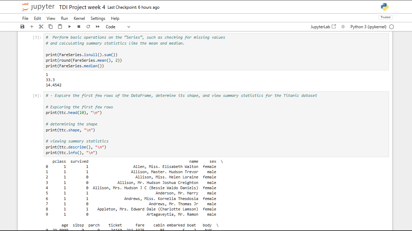Click the 'pclass' column header in output
Image resolution: width=412 pixels, height=231 pixels.
(x=59, y=161)
